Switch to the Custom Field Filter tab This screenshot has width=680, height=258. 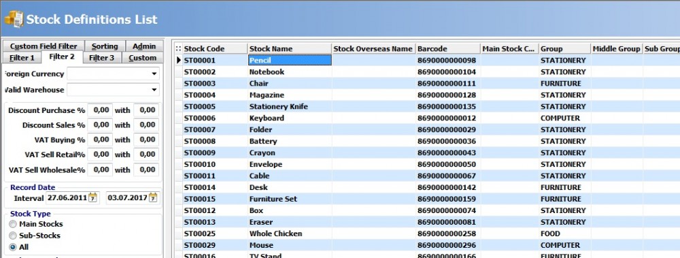[x=44, y=46]
